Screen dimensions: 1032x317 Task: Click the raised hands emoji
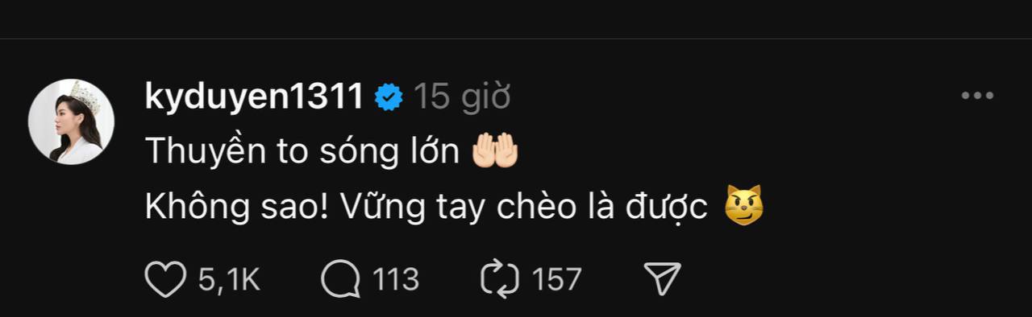[494, 151]
